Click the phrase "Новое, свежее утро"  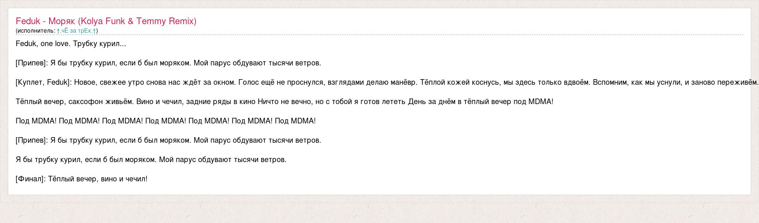tap(106, 83)
